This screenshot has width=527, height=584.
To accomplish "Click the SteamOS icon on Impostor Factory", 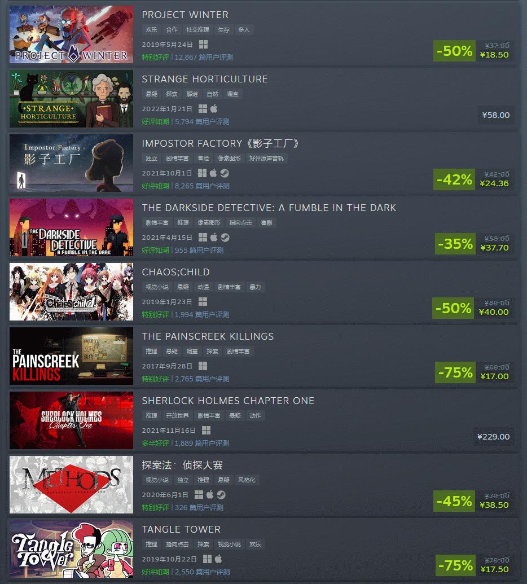I will 224,173.
